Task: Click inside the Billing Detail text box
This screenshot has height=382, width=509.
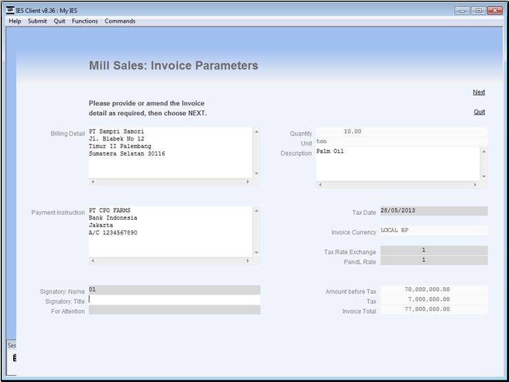Action: (x=171, y=153)
